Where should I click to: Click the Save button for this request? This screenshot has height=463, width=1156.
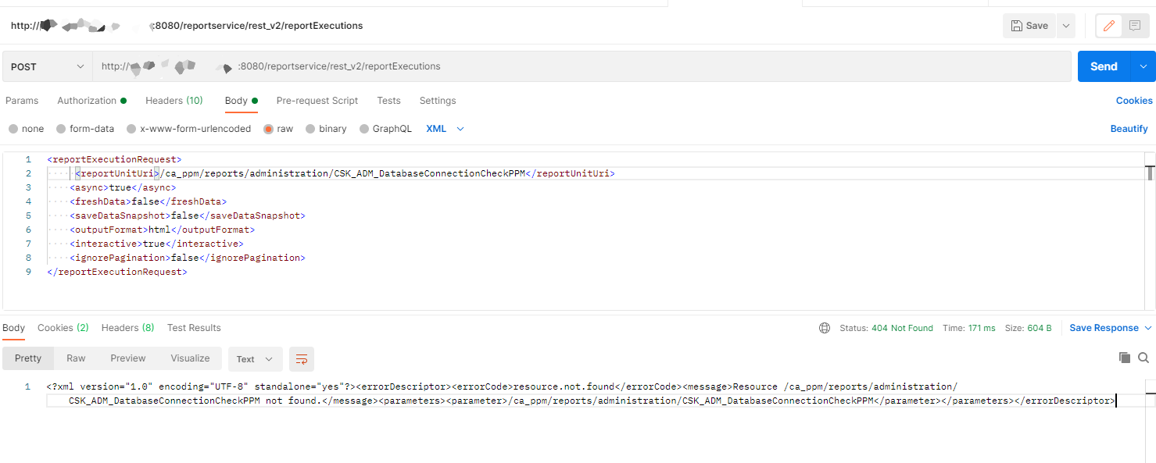1029,25
